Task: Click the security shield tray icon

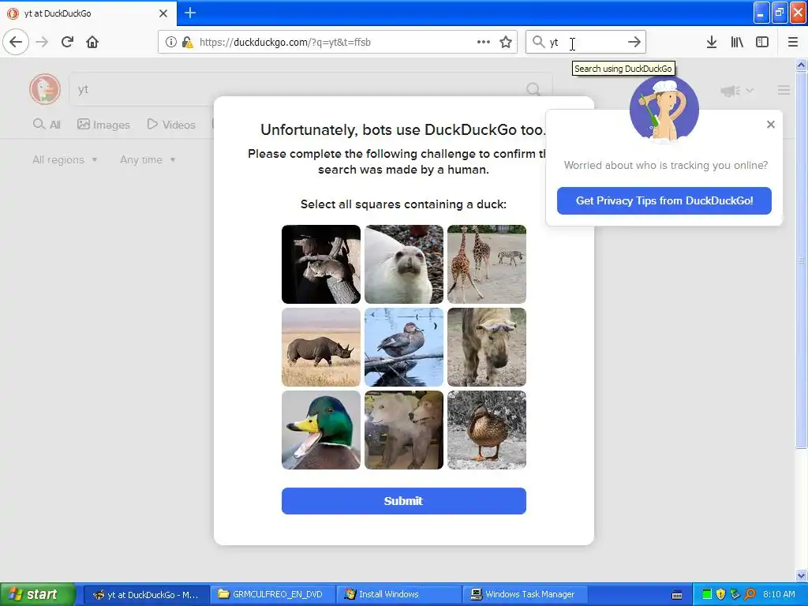Action: point(721,594)
